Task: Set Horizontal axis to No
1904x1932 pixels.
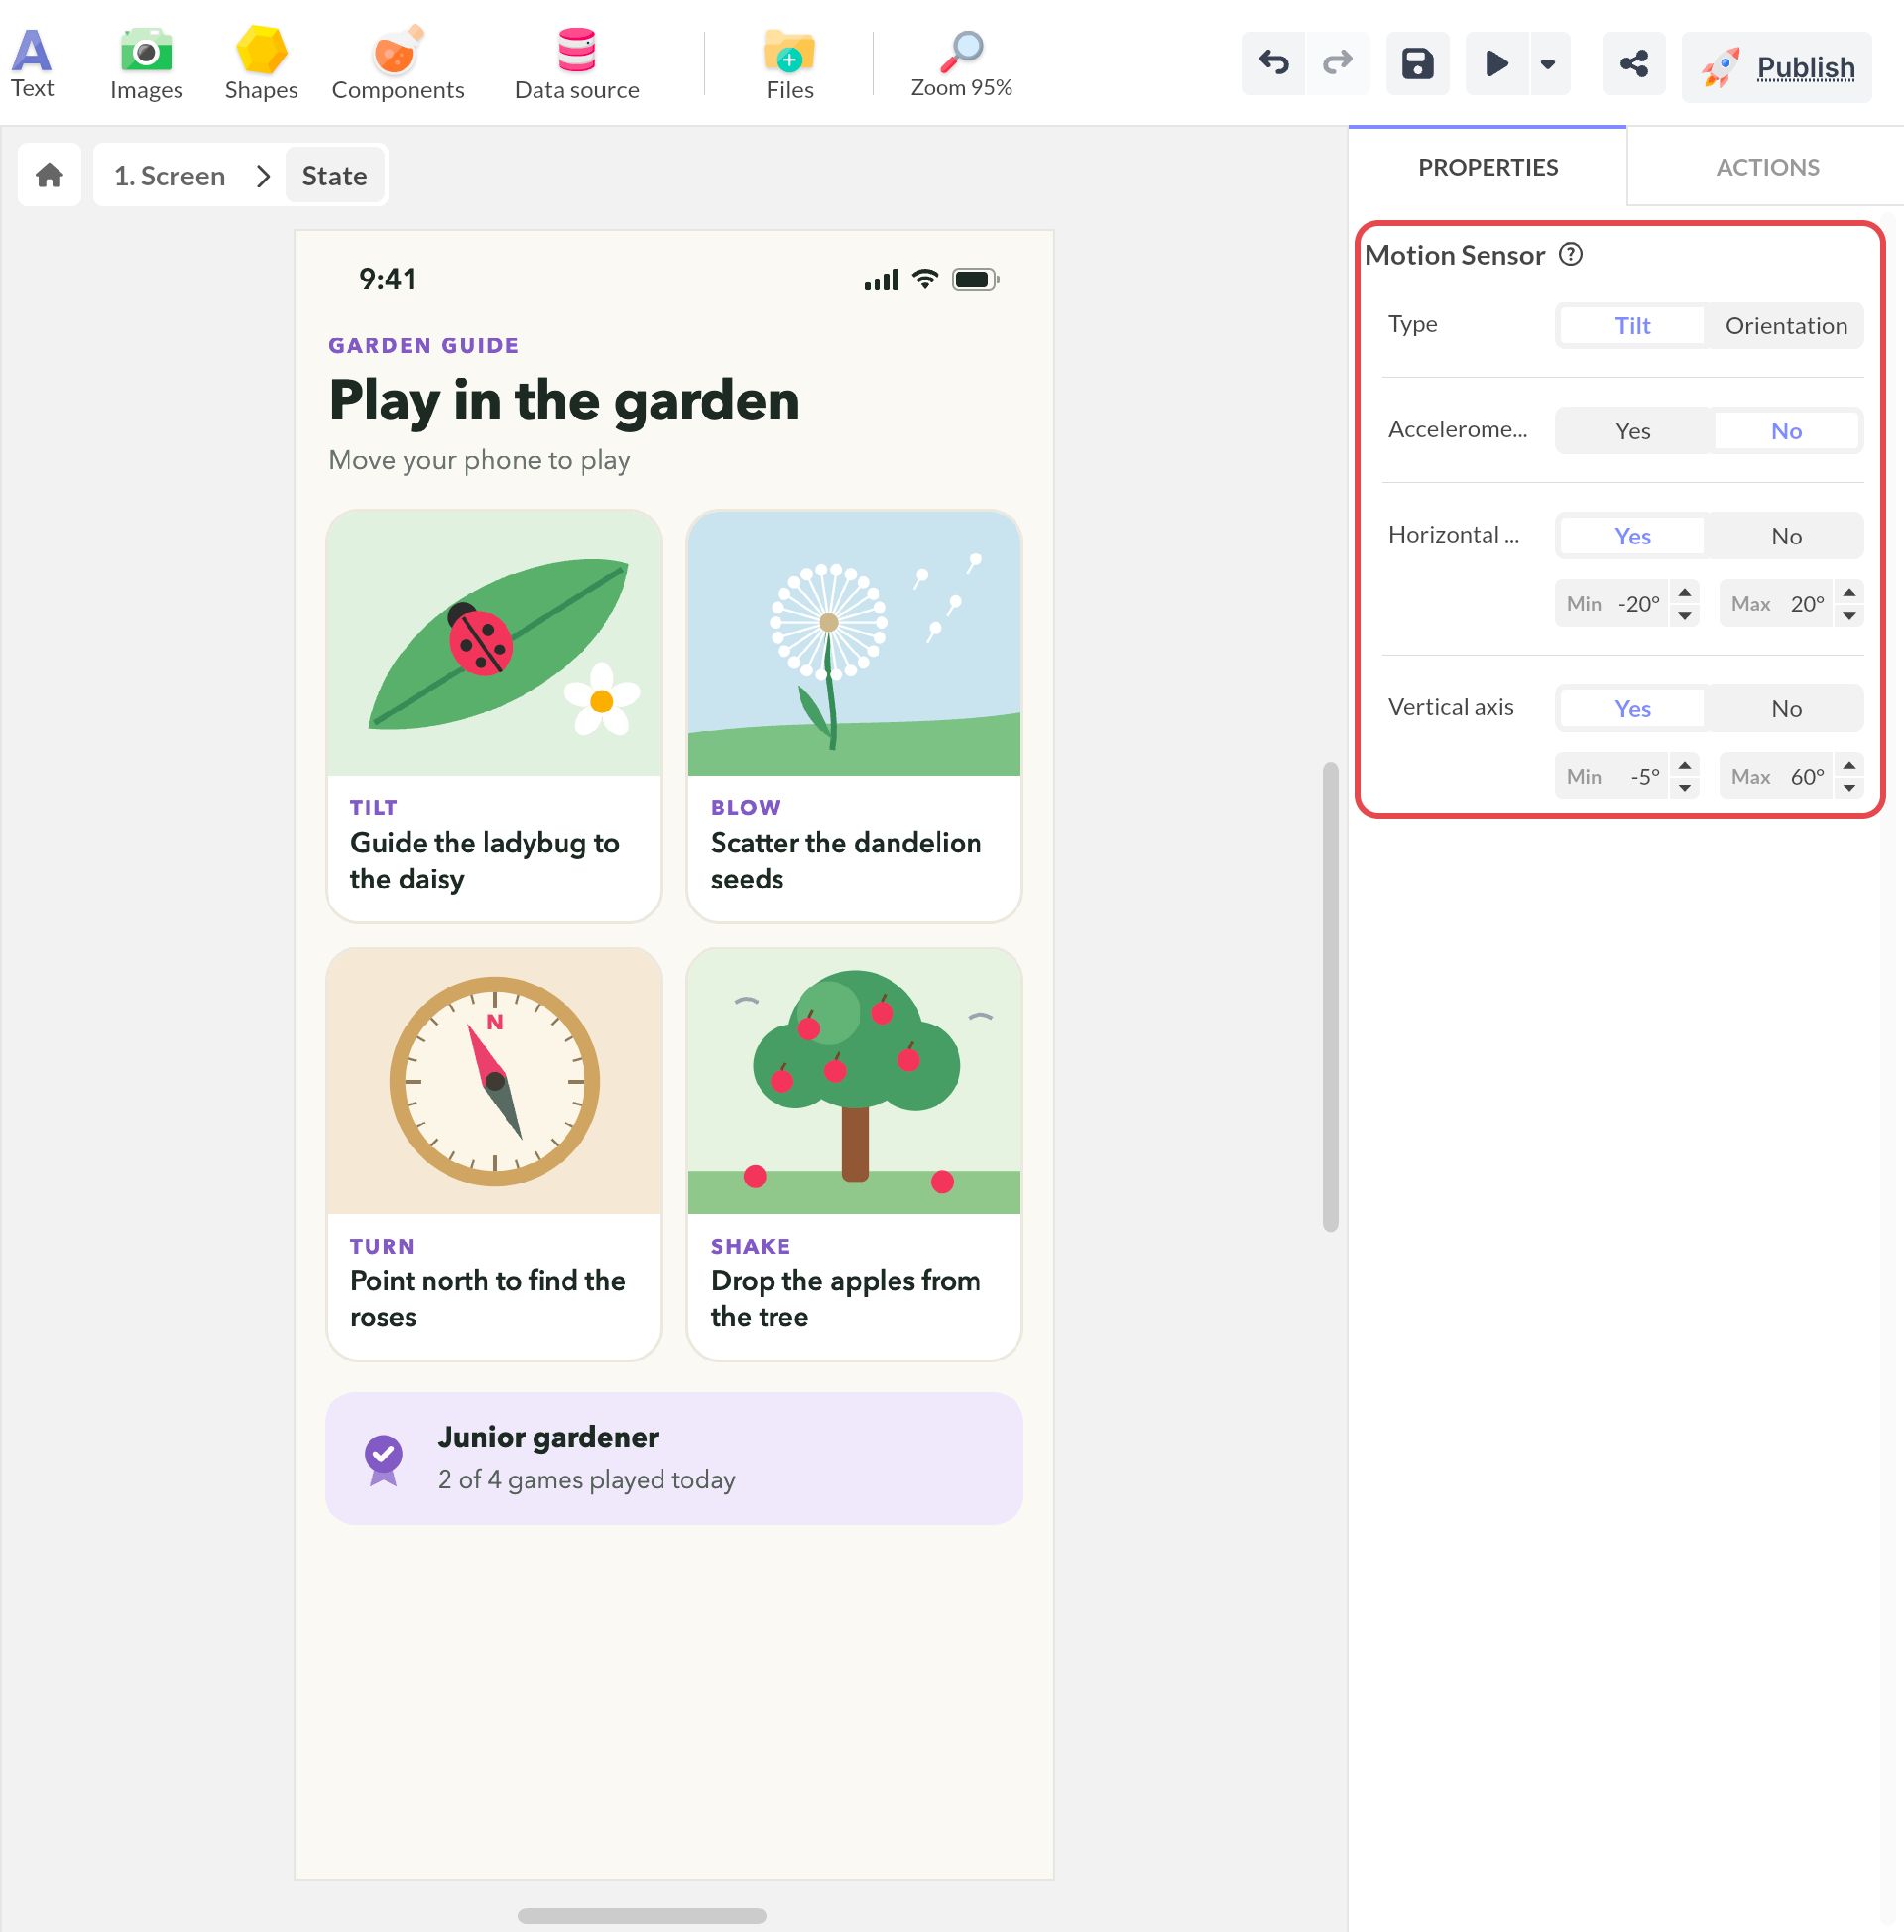Action: pyautogui.click(x=1786, y=535)
